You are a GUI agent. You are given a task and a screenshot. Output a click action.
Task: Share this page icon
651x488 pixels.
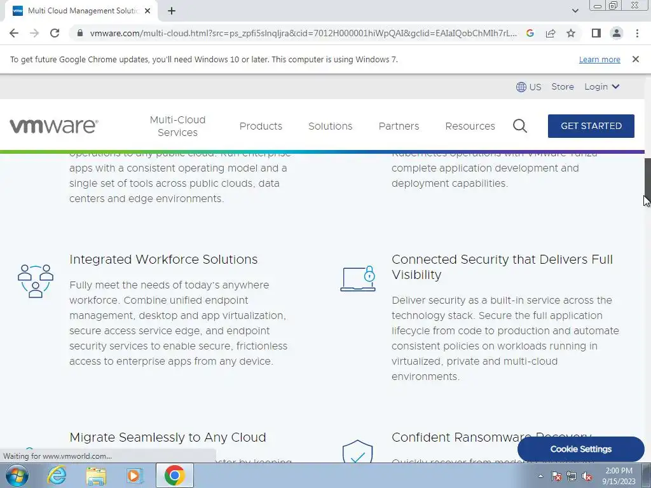click(551, 33)
